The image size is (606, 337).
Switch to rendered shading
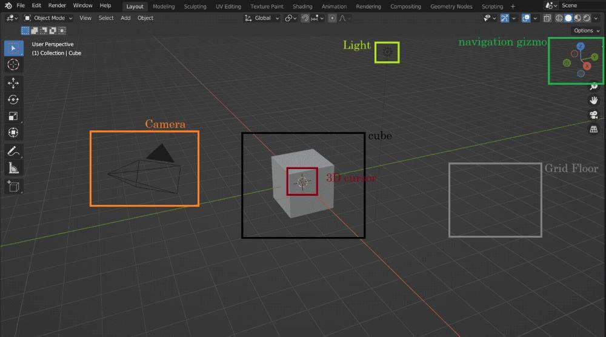[x=587, y=18]
